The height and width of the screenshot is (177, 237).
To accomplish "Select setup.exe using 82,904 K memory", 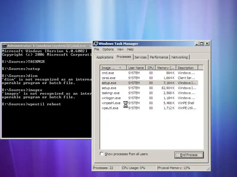I will [x=149, y=88].
